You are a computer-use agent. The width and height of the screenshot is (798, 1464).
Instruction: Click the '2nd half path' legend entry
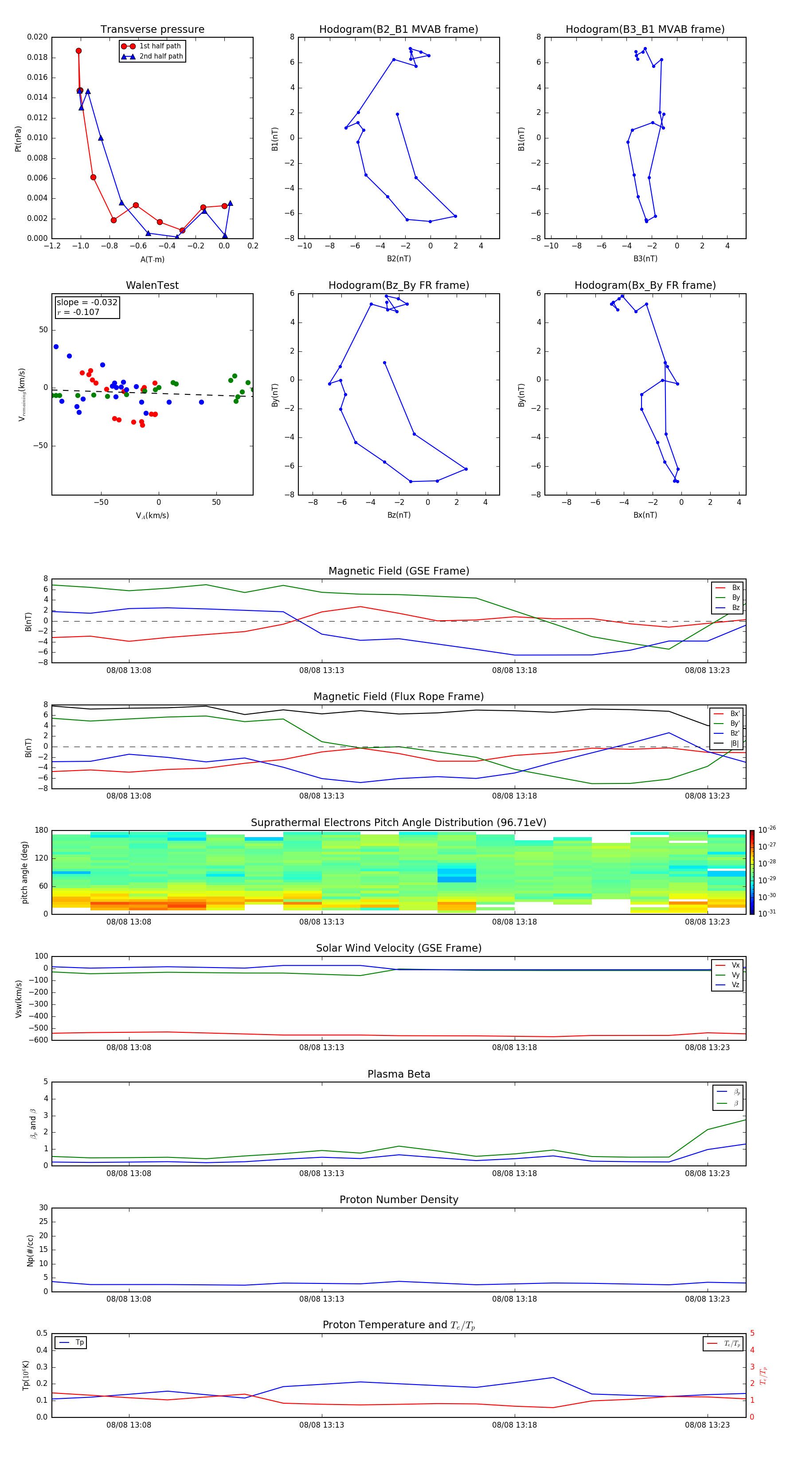click(x=152, y=56)
